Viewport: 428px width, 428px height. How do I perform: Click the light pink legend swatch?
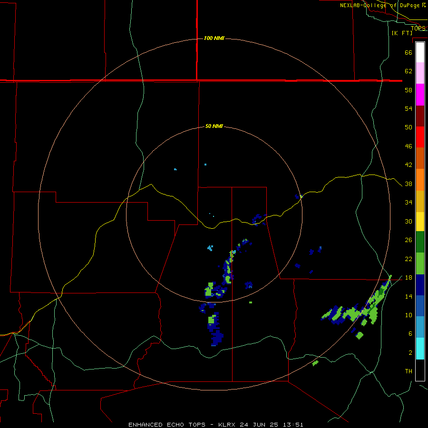click(x=420, y=73)
